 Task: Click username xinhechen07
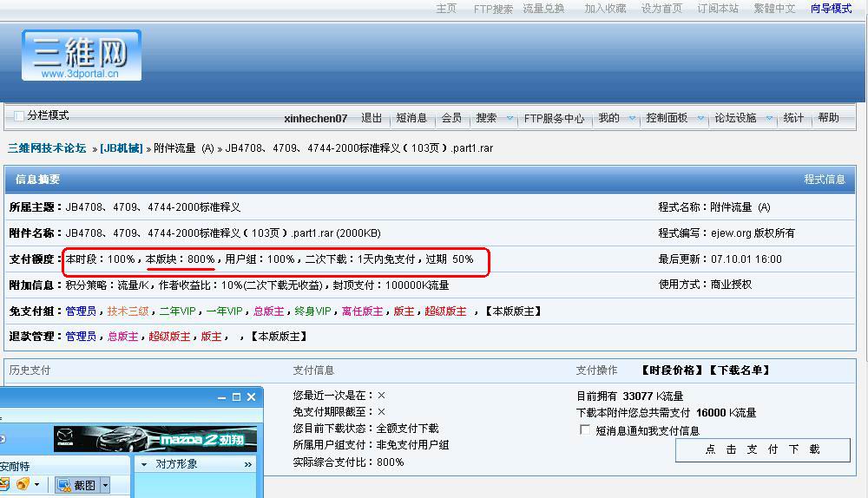coord(316,118)
